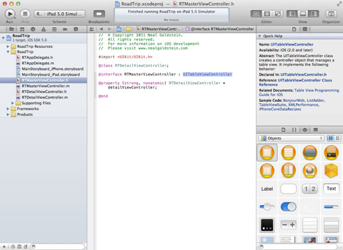Open ListAdder sample code link
The height and width of the screenshot is (250, 343).
(x=315, y=101)
